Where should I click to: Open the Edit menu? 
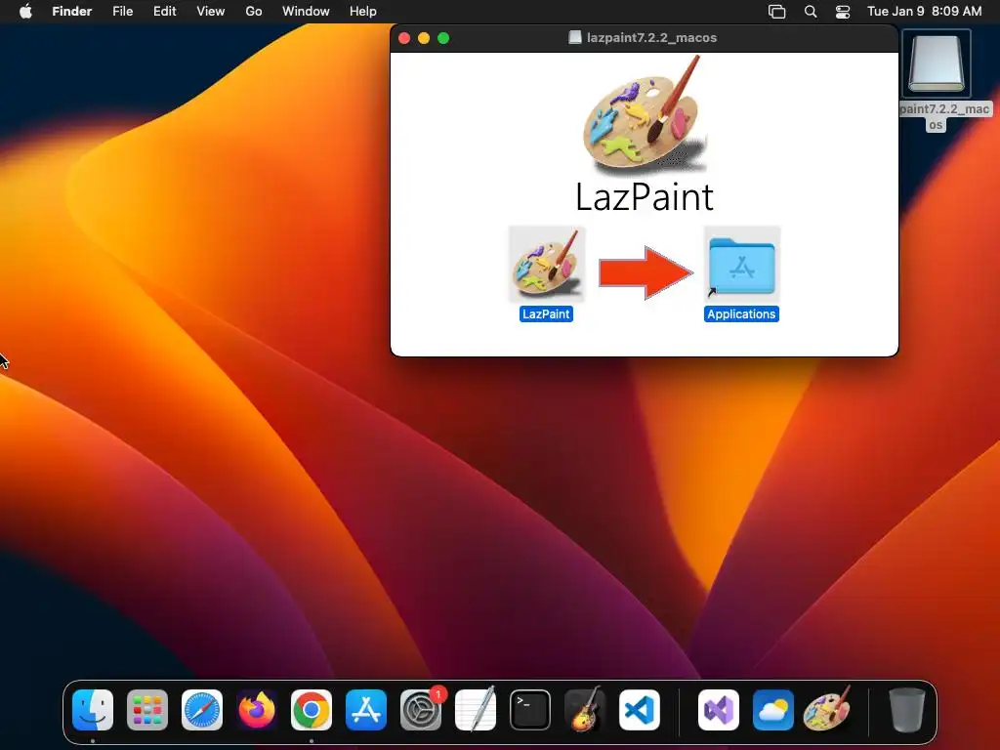(164, 12)
